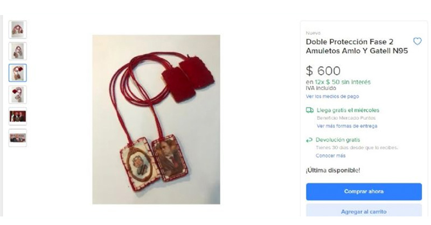Select the highlighted third thumbnail

[18, 73]
